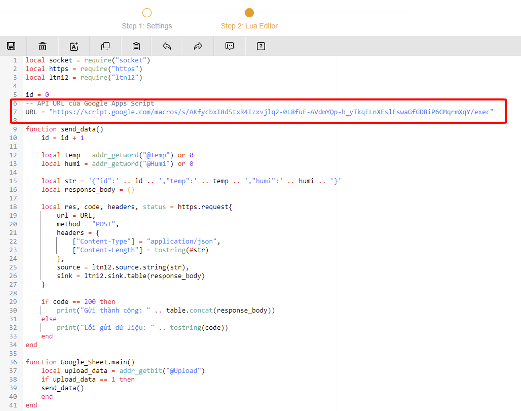Click line number 36 in the gutter
The image size is (521, 411).
13,362
